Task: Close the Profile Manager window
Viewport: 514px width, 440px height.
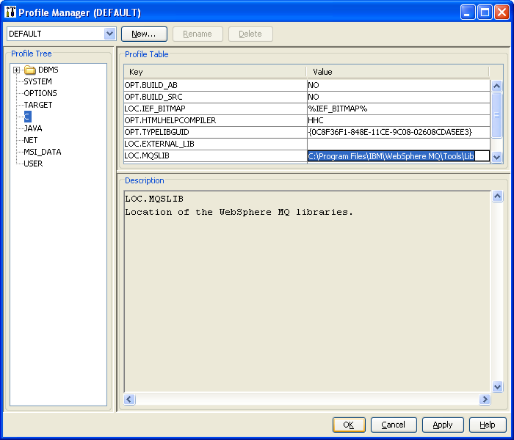Action: (x=502, y=12)
